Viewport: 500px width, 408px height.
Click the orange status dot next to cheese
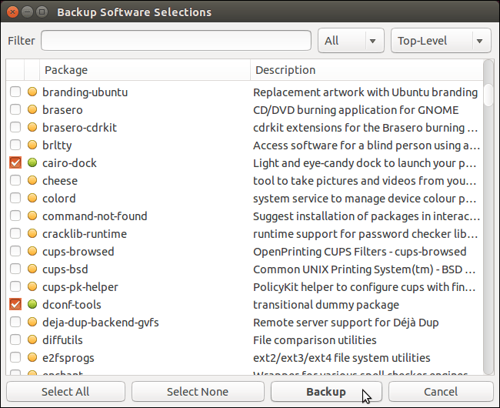(x=32, y=181)
